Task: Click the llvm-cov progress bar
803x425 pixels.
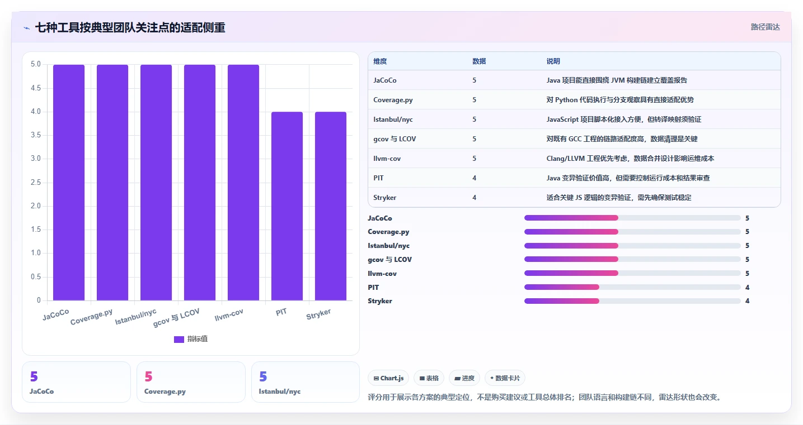Action: click(x=632, y=273)
